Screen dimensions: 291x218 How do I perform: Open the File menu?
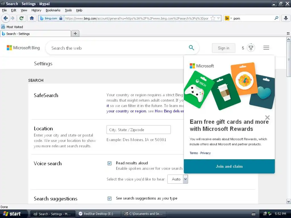(4, 10)
